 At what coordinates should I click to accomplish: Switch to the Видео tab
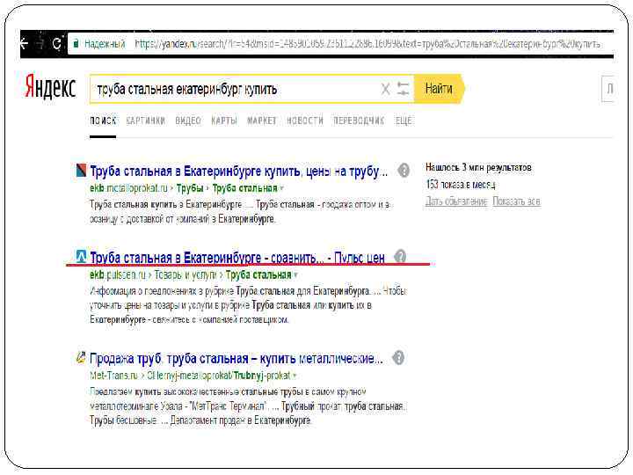188,121
